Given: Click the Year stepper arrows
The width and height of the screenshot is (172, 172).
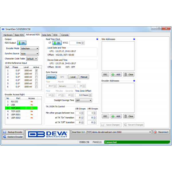Looking at the screenshot, I should (55, 86).
